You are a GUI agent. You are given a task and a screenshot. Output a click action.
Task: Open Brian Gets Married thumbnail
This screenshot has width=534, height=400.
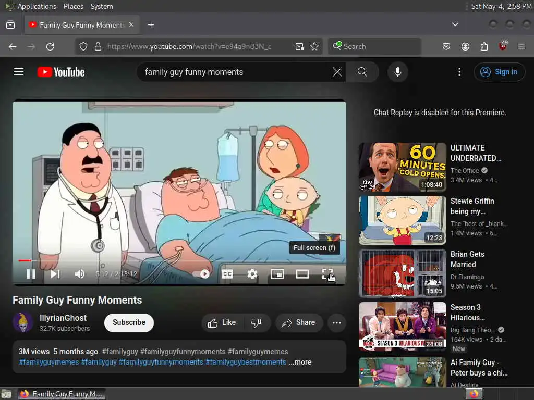click(402, 273)
